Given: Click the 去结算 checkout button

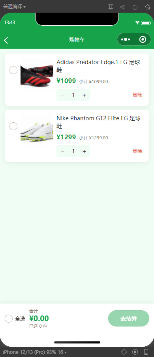Looking at the screenshot, I should [x=129, y=319].
